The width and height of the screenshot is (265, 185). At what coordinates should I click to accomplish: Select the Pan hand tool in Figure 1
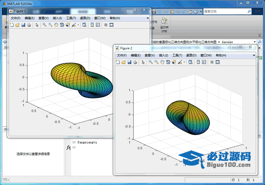pos(56,25)
